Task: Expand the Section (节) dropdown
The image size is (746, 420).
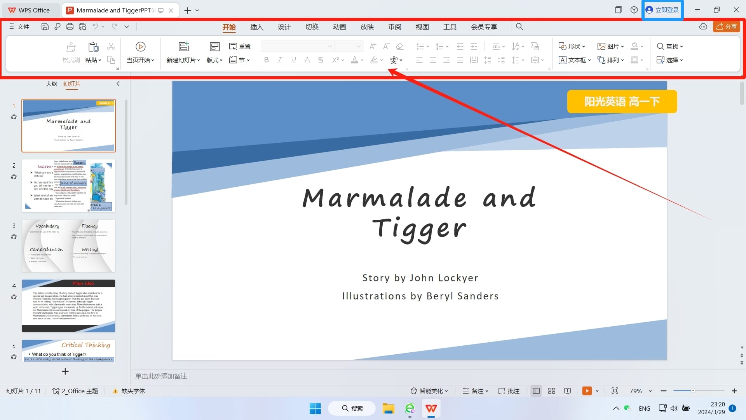Action: (239, 60)
